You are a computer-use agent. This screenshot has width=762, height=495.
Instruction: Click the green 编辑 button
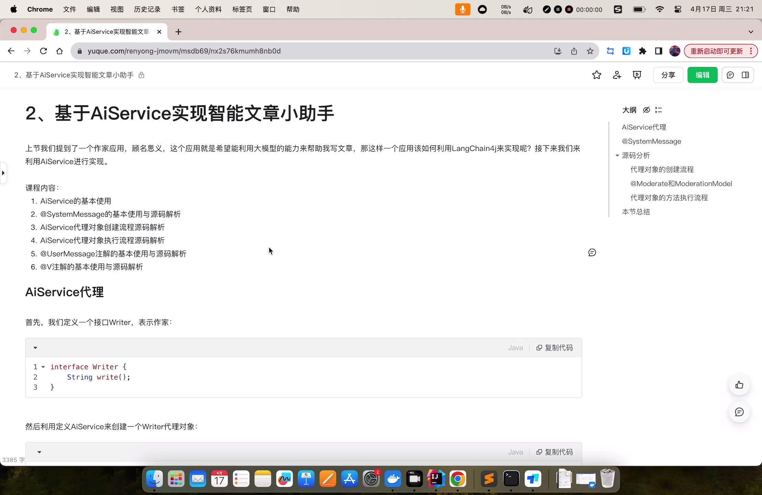[x=702, y=75]
